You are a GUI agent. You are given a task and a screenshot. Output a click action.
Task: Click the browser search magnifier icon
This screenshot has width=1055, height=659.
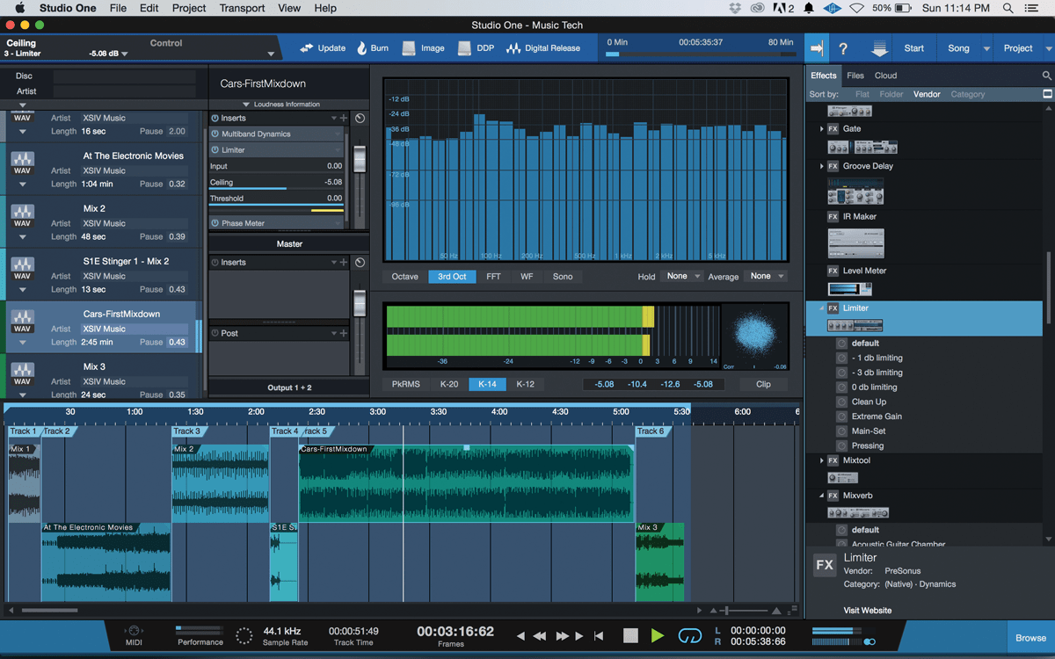pyautogui.click(x=1046, y=76)
